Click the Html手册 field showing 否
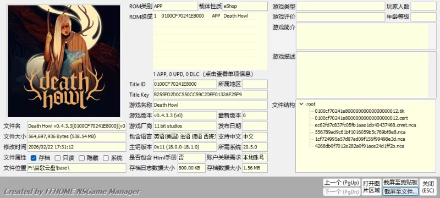 point(191,157)
